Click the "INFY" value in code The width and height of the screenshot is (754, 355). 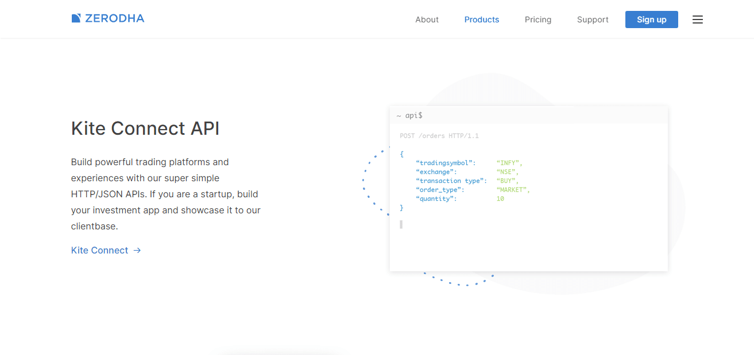click(x=509, y=163)
